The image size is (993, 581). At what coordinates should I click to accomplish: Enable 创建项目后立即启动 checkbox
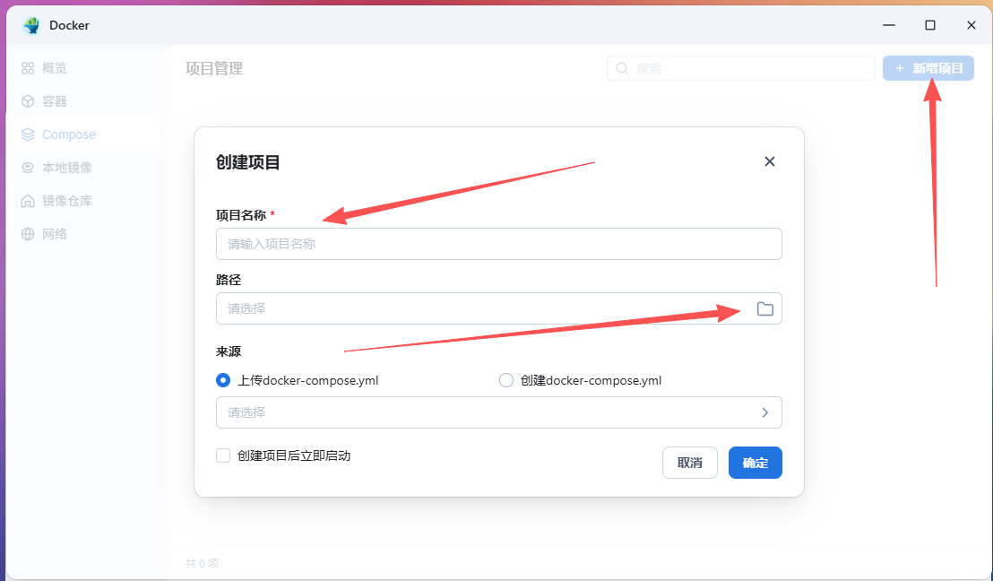(224, 455)
